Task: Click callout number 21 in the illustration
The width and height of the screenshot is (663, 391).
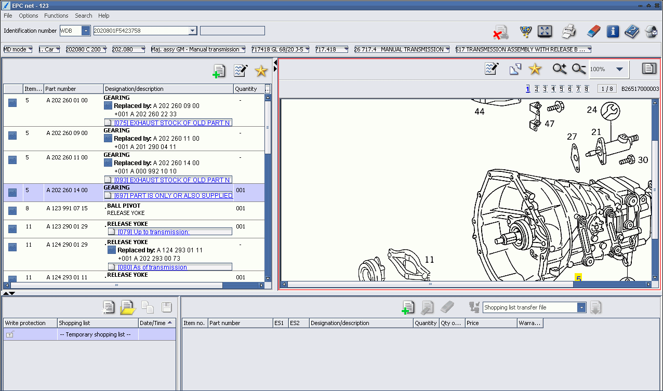Action: 595,132
